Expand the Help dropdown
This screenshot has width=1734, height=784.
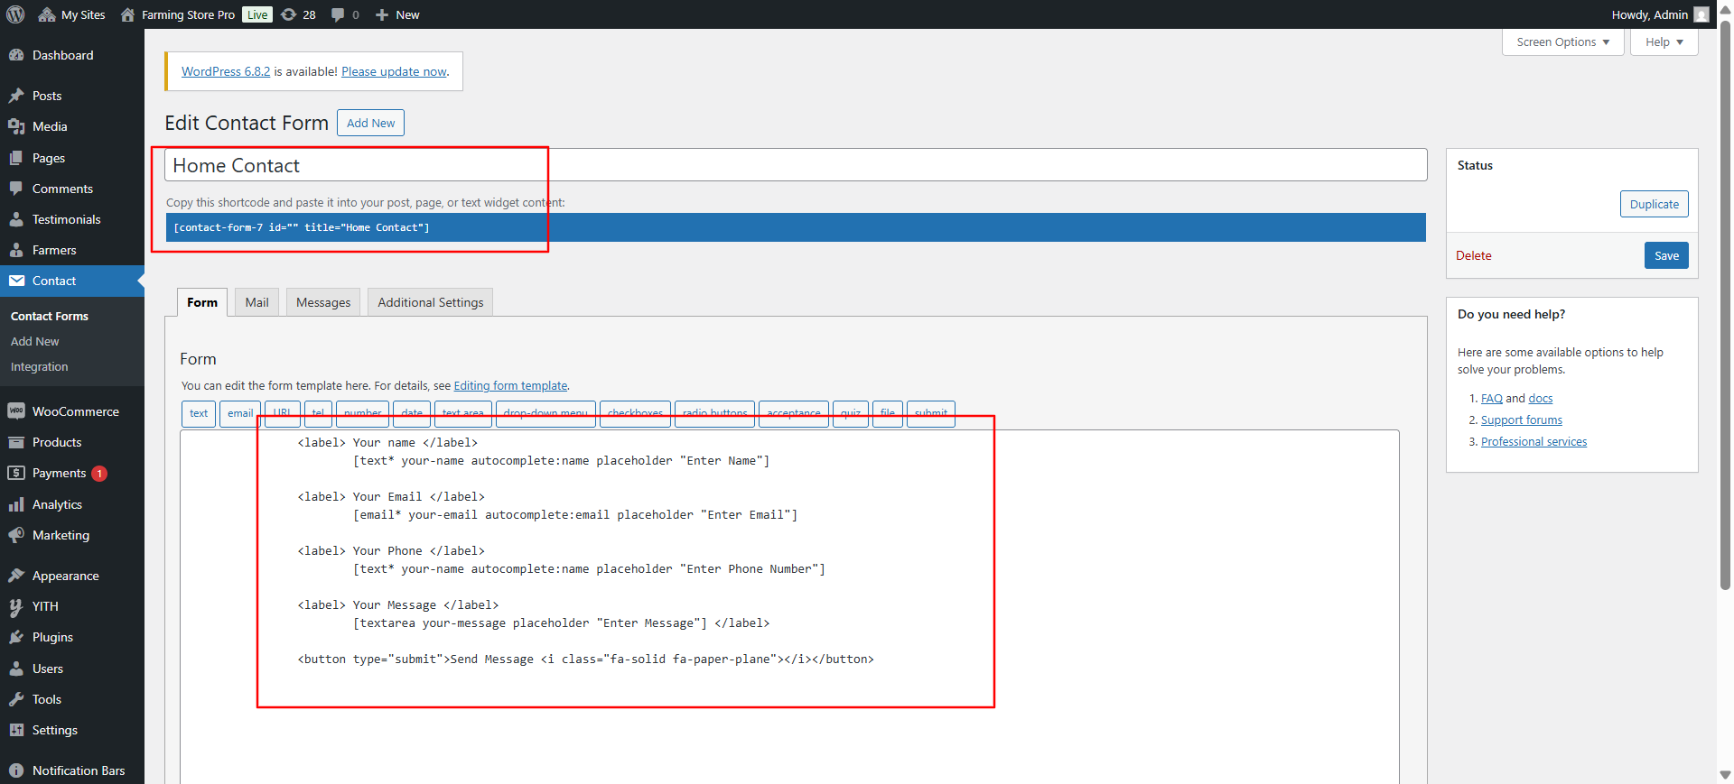[1664, 42]
